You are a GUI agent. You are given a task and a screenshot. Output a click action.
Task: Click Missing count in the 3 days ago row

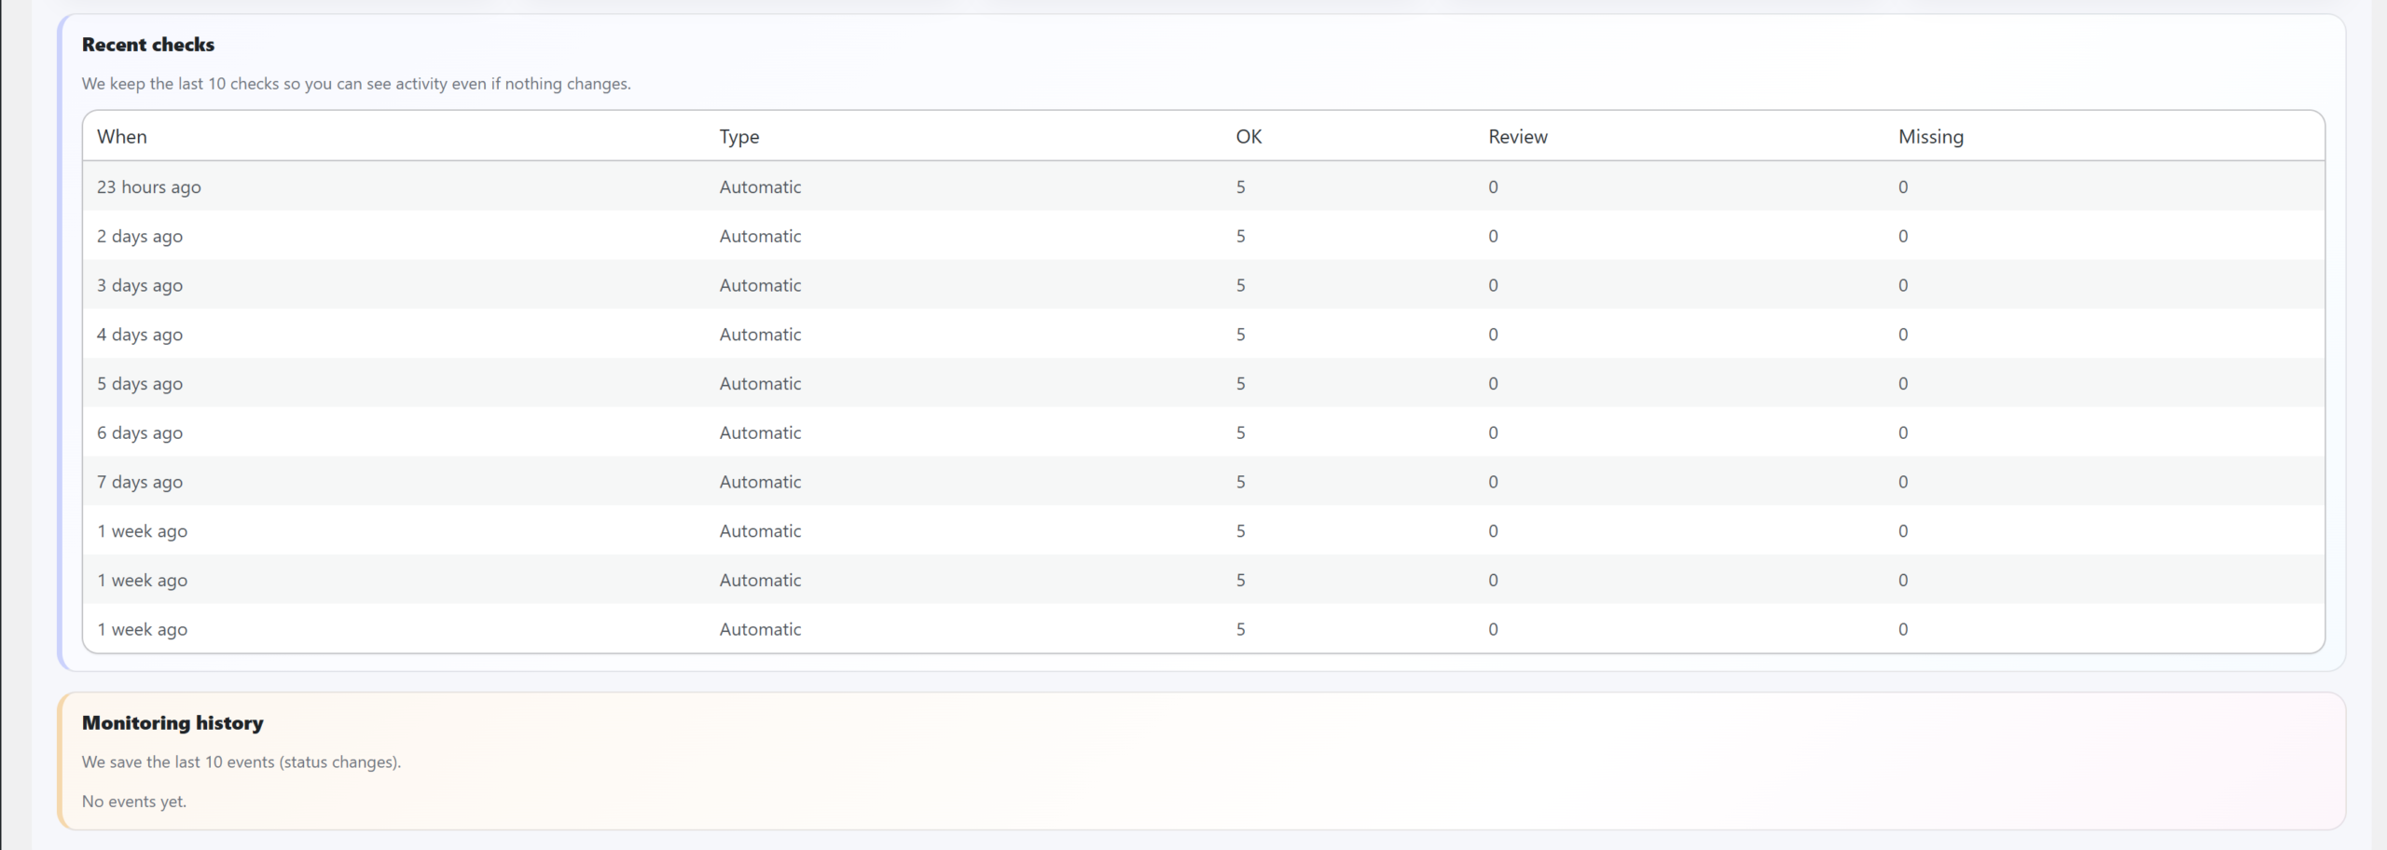click(x=1903, y=286)
